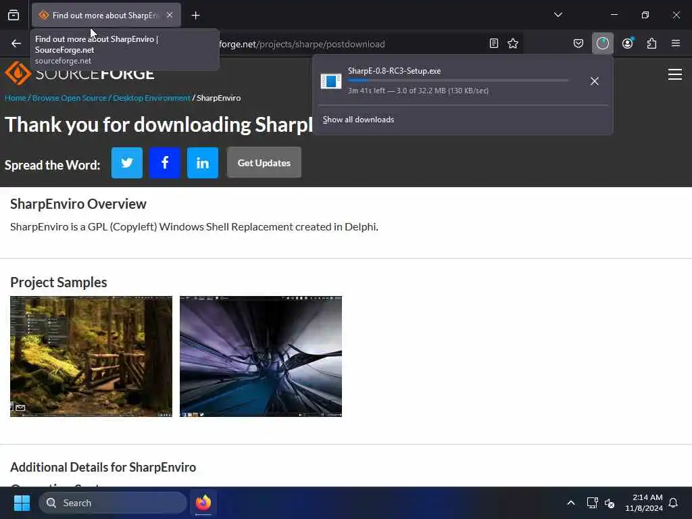Toggle reader view icon in address bar
This screenshot has height=519, width=692.
494,43
